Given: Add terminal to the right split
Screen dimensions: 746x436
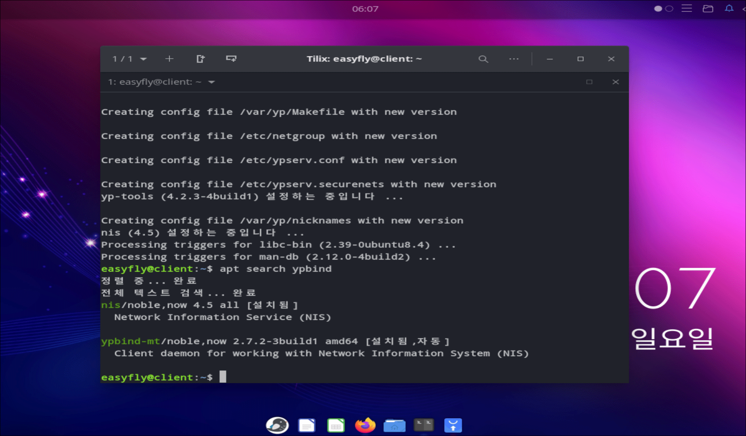Looking at the screenshot, I should 200,59.
